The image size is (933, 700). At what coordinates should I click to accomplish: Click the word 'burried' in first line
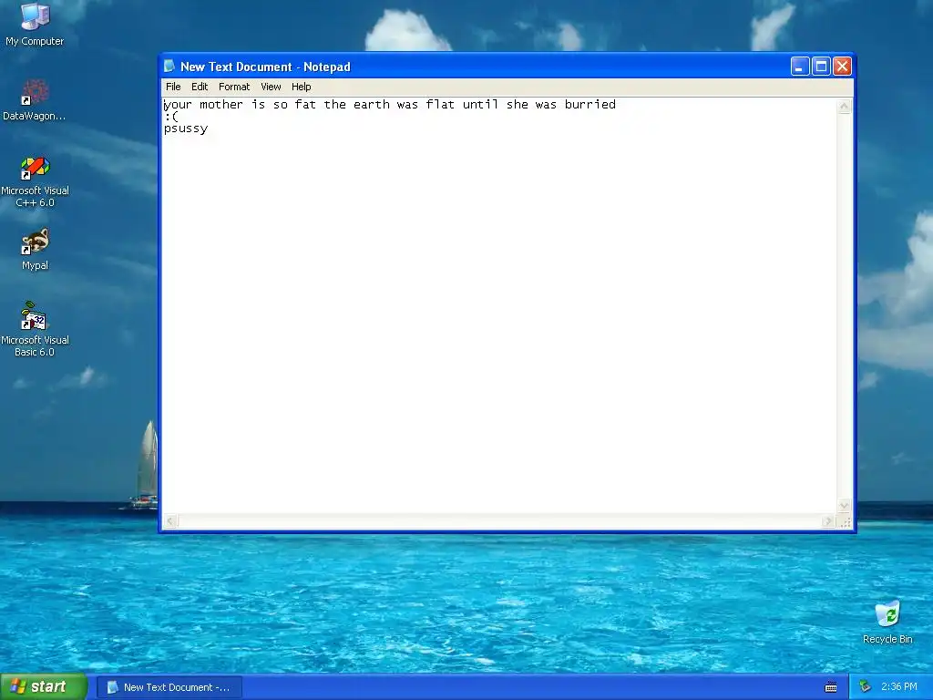pyautogui.click(x=590, y=105)
